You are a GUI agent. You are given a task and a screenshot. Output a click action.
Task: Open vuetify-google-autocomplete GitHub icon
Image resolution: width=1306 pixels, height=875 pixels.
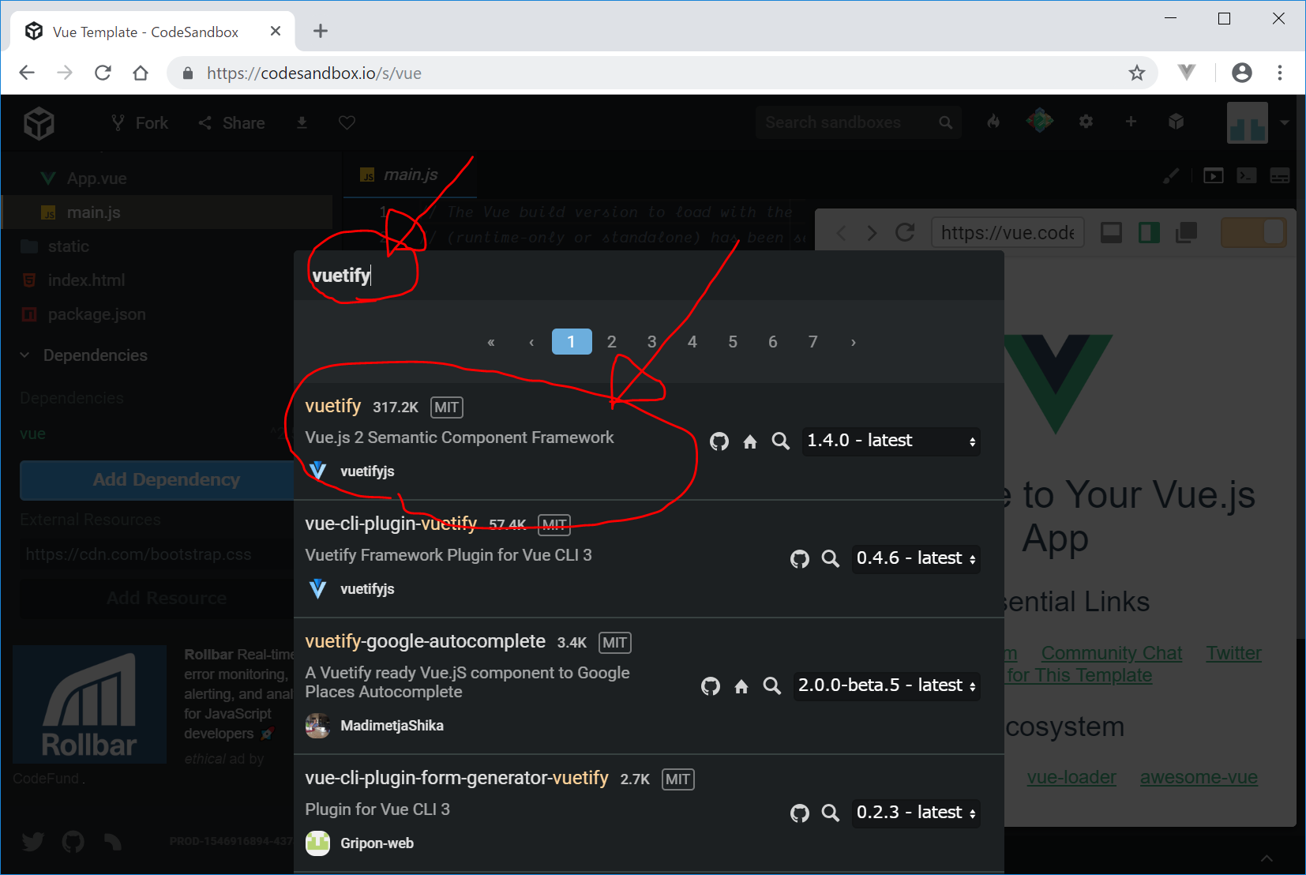pos(711,686)
